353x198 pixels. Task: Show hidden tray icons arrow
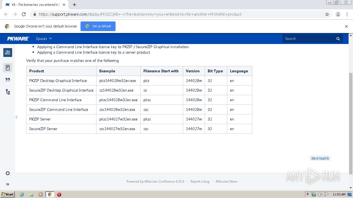pyautogui.click(x=307, y=194)
